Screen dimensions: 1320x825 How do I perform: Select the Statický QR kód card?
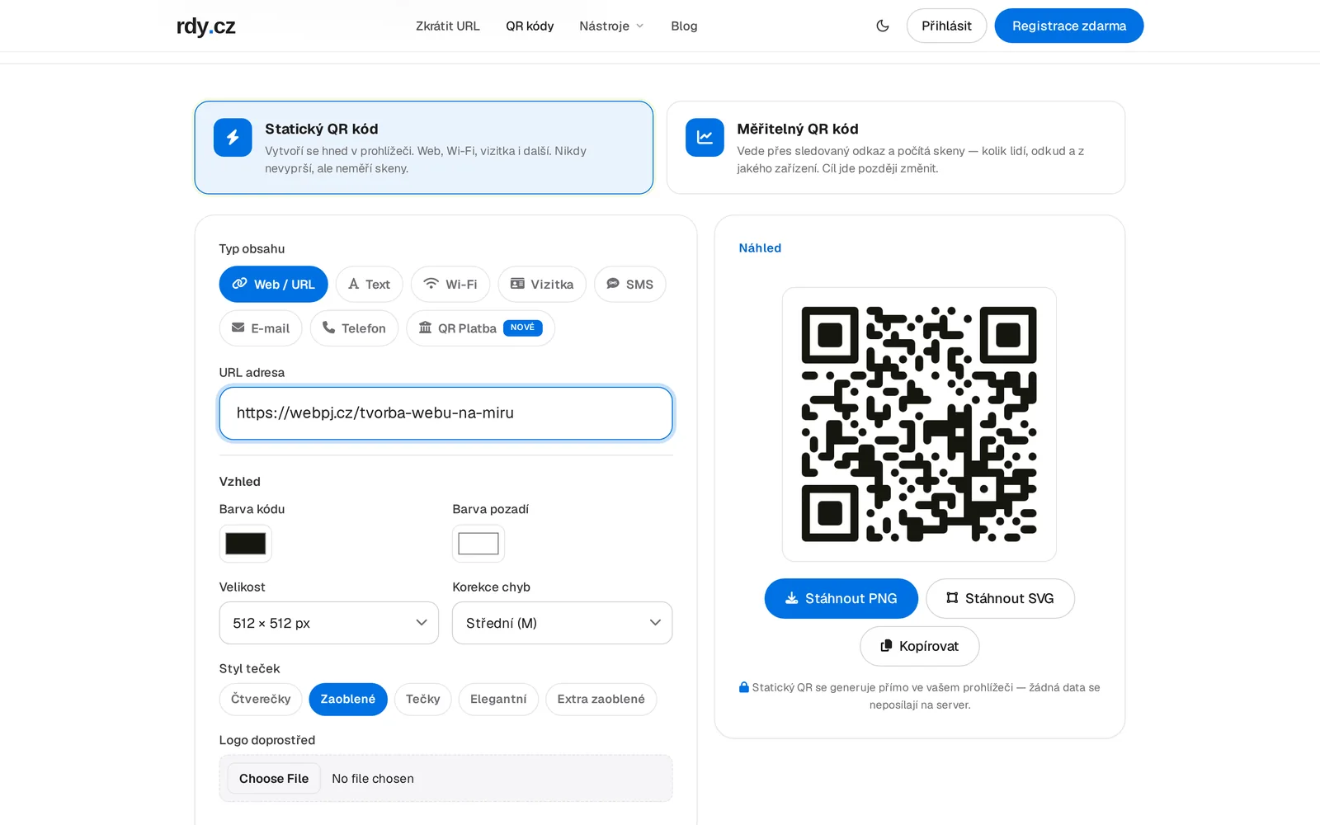[424, 148]
